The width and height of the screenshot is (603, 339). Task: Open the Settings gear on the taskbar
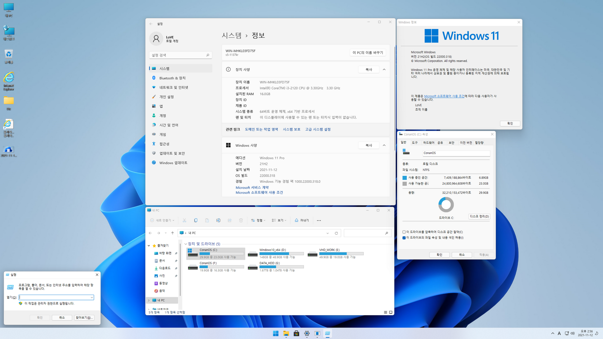(307, 333)
